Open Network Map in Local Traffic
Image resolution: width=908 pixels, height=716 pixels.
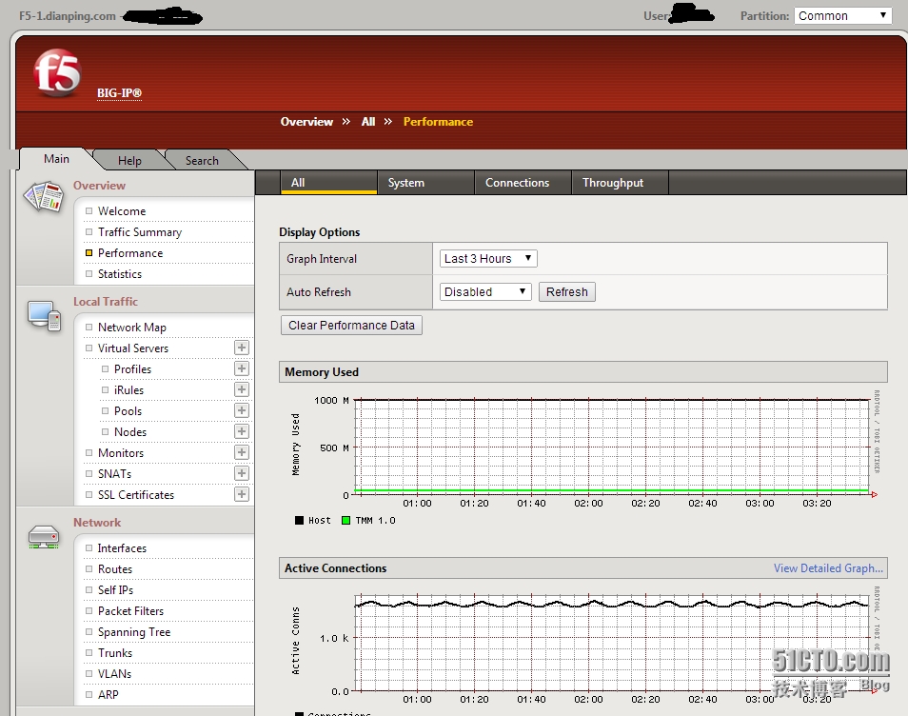tap(132, 327)
